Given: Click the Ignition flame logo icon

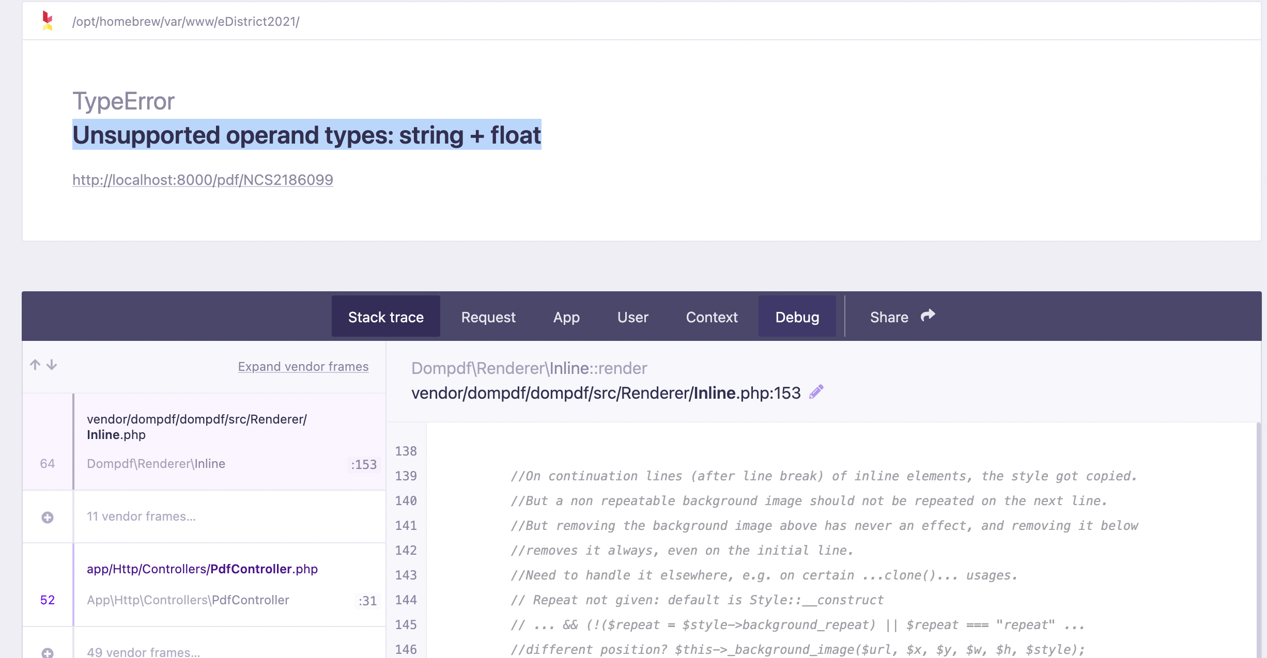Looking at the screenshot, I should [48, 21].
